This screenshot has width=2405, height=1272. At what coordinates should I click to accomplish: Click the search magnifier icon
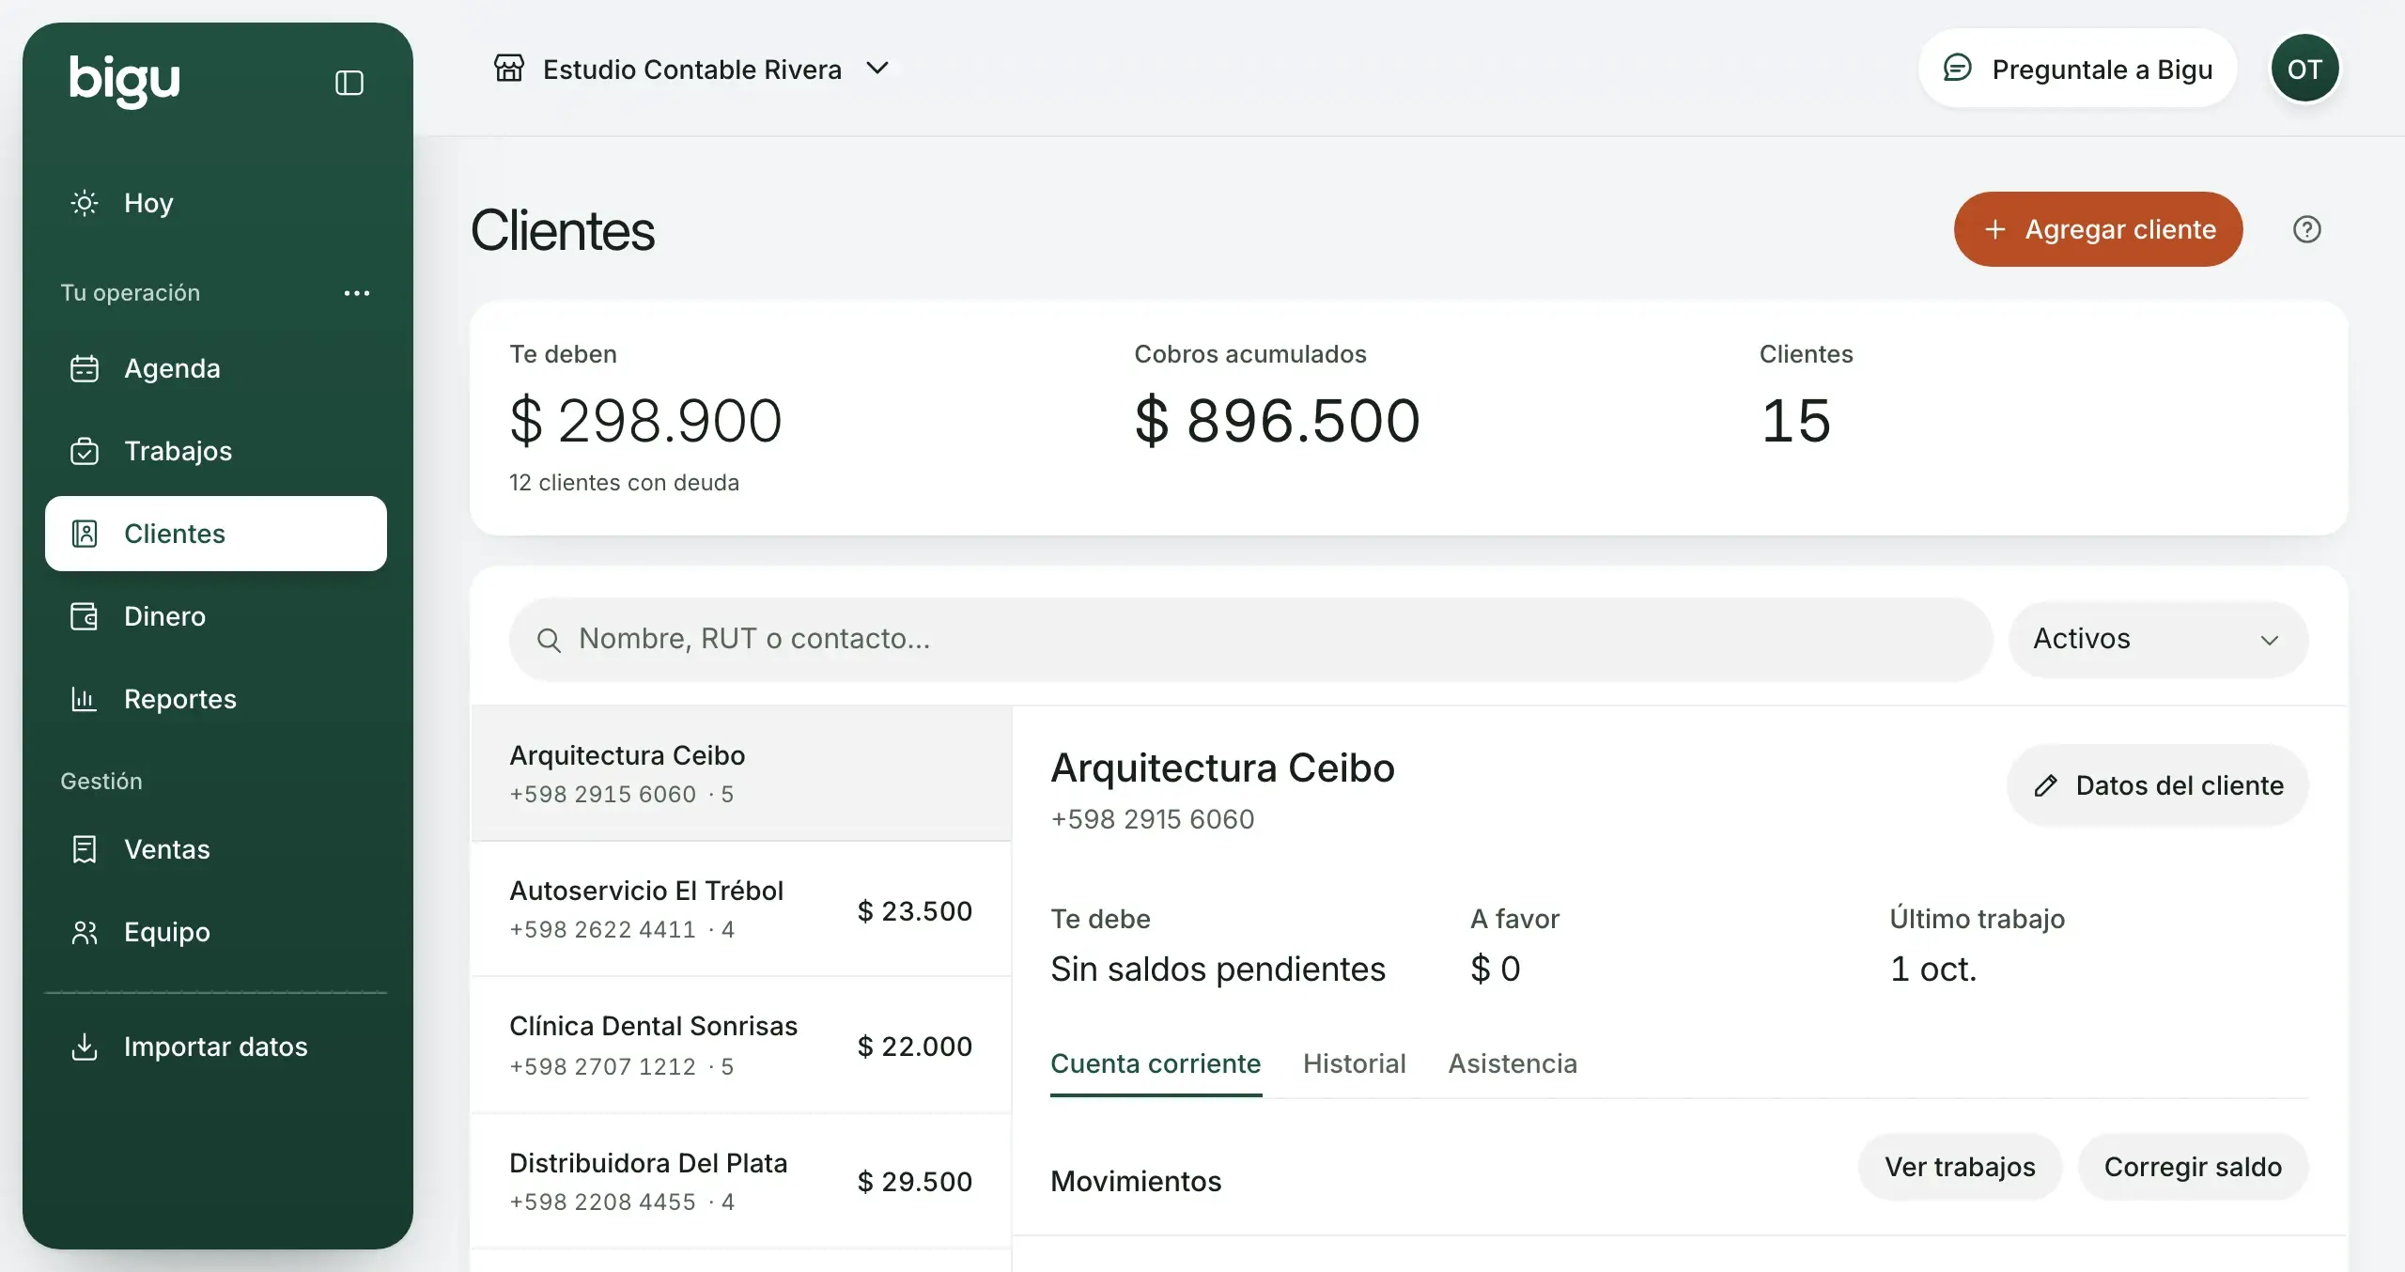tap(549, 640)
